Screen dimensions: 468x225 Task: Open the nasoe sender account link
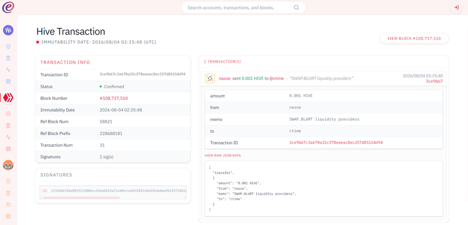pyautogui.click(x=225, y=78)
